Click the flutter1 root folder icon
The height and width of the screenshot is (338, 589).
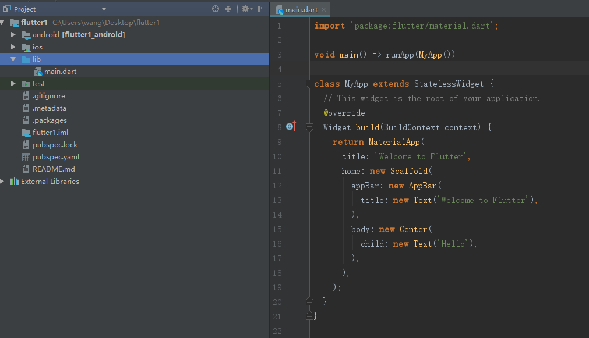[x=15, y=23]
